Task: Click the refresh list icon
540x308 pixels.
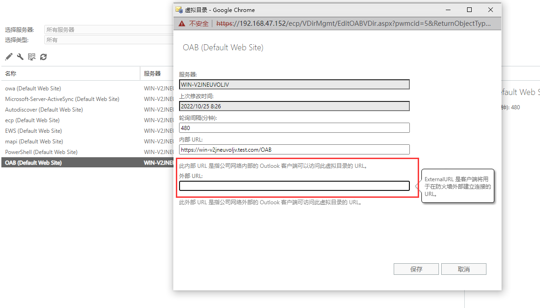Action: 43,57
